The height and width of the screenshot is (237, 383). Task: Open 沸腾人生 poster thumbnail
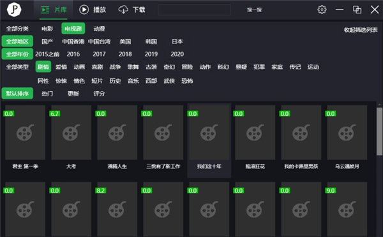tap(117, 133)
